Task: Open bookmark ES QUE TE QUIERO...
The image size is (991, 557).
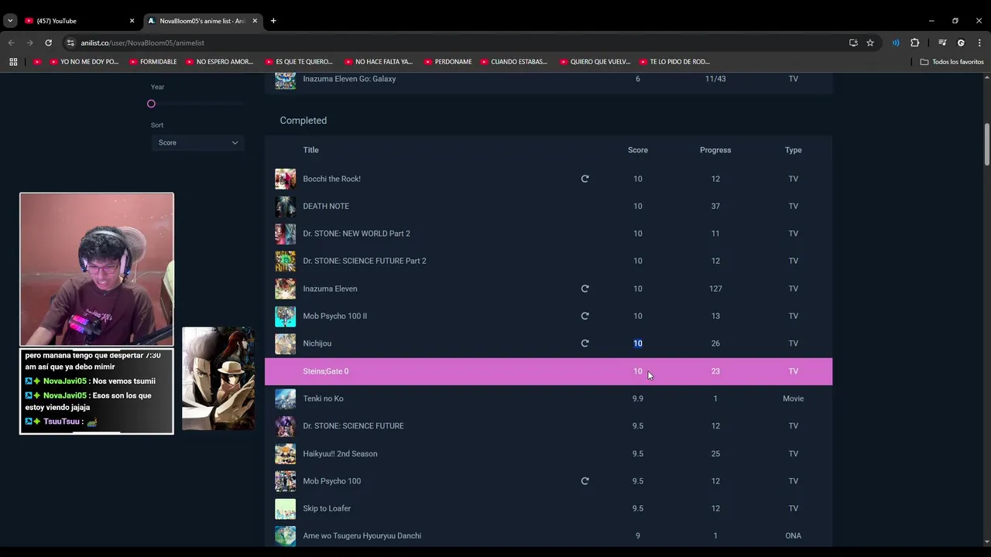Action: point(298,62)
